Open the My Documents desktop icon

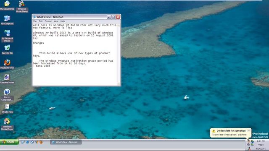pyautogui.click(x=7, y=5)
